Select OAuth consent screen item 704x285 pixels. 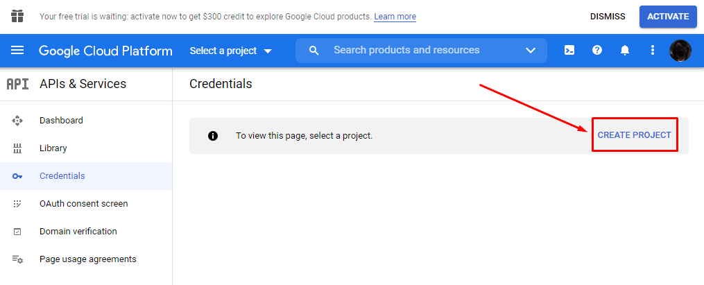point(83,204)
